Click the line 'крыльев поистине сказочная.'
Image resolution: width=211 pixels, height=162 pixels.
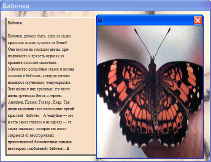click(32, 63)
